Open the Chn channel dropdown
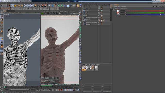165x93 pixels. click(76, 13)
